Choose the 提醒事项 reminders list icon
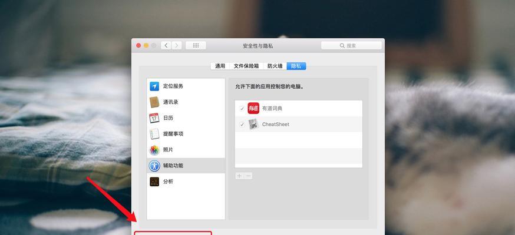The height and width of the screenshot is (235, 515). coord(154,134)
